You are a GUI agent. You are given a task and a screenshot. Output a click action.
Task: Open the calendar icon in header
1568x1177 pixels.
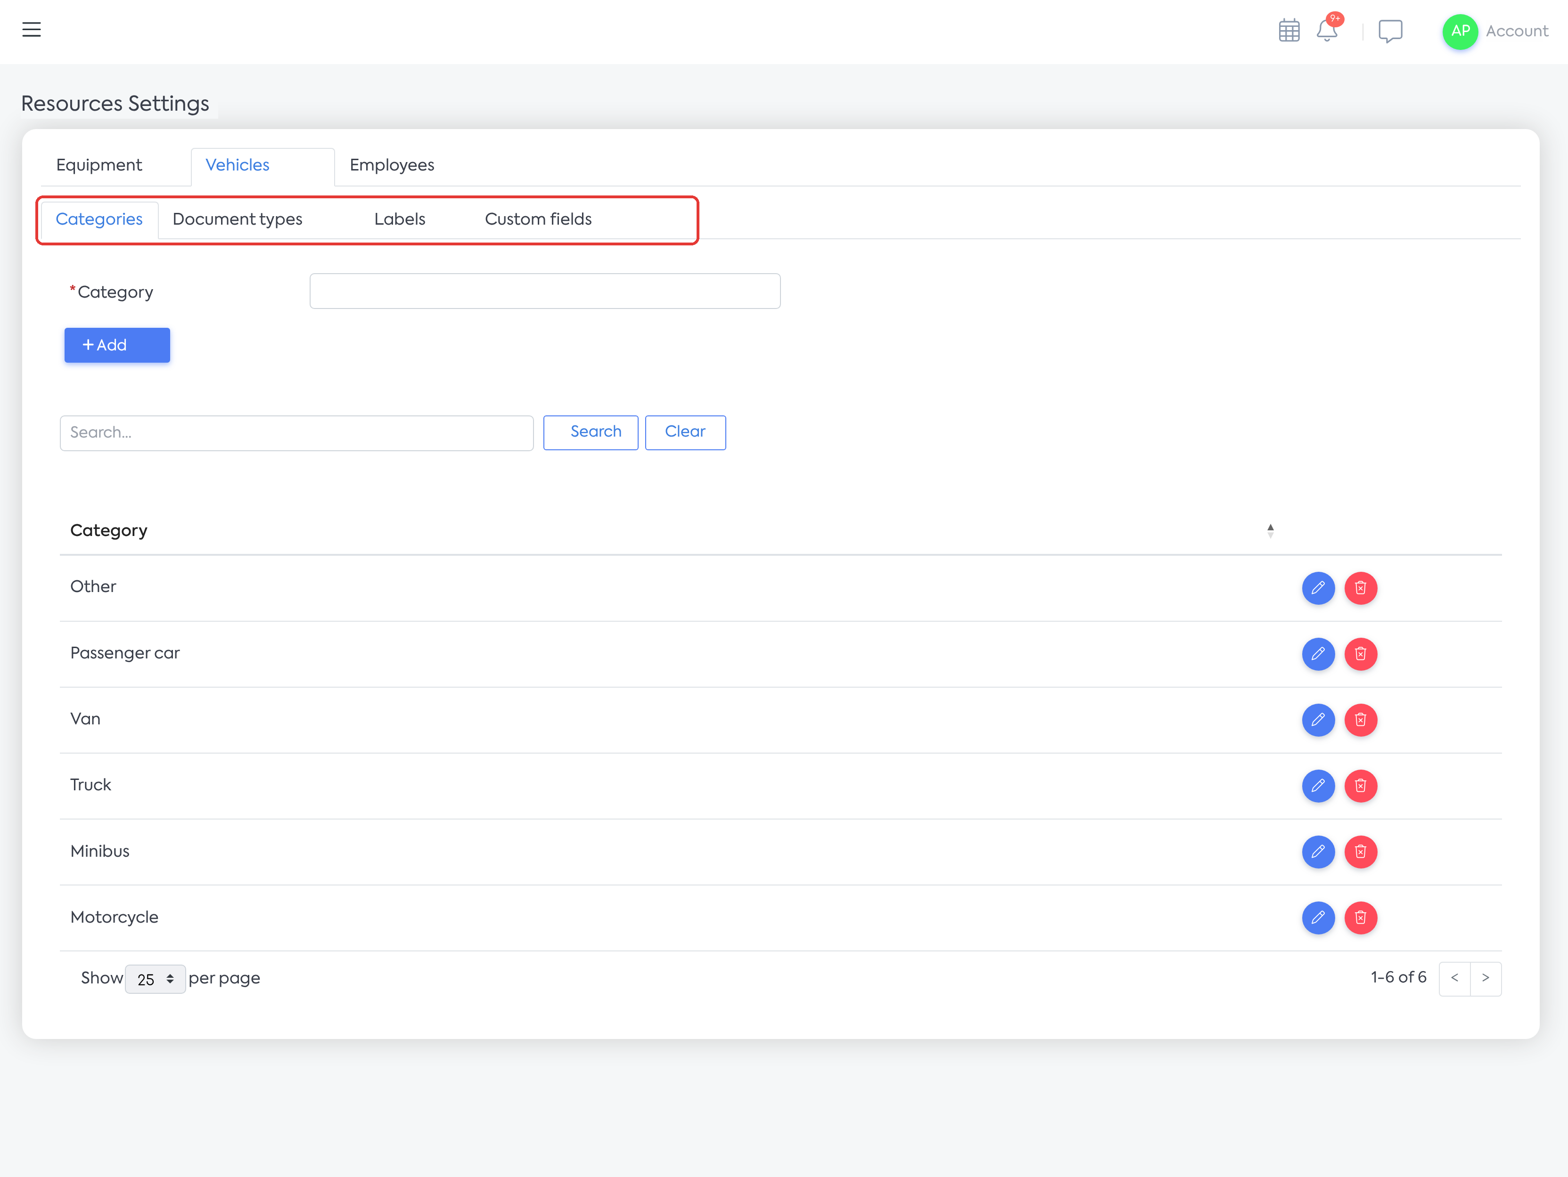pos(1289,31)
